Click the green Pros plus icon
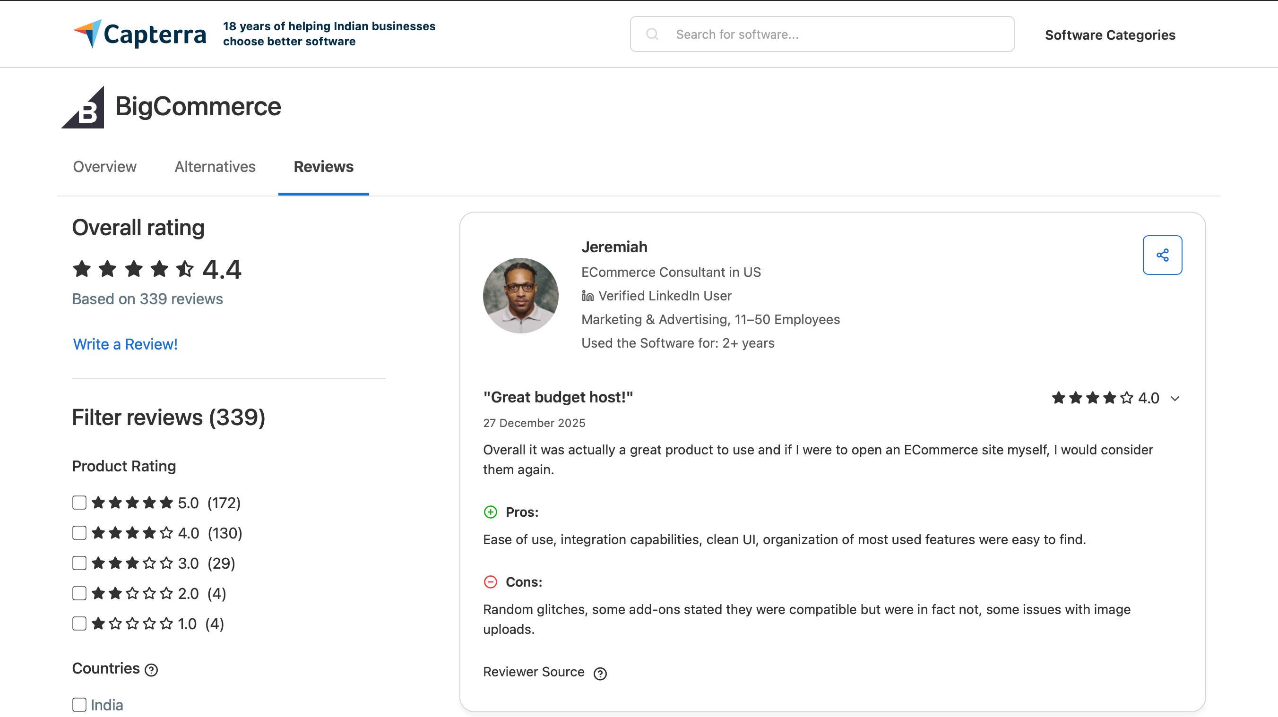The width and height of the screenshot is (1278, 717). click(490, 512)
